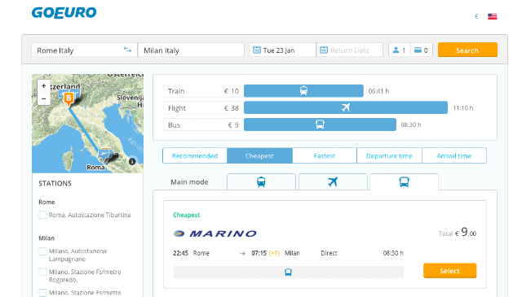Open departure date calendar icon
Image resolution: width=522 pixels, height=297 pixels.
coord(257,50)
